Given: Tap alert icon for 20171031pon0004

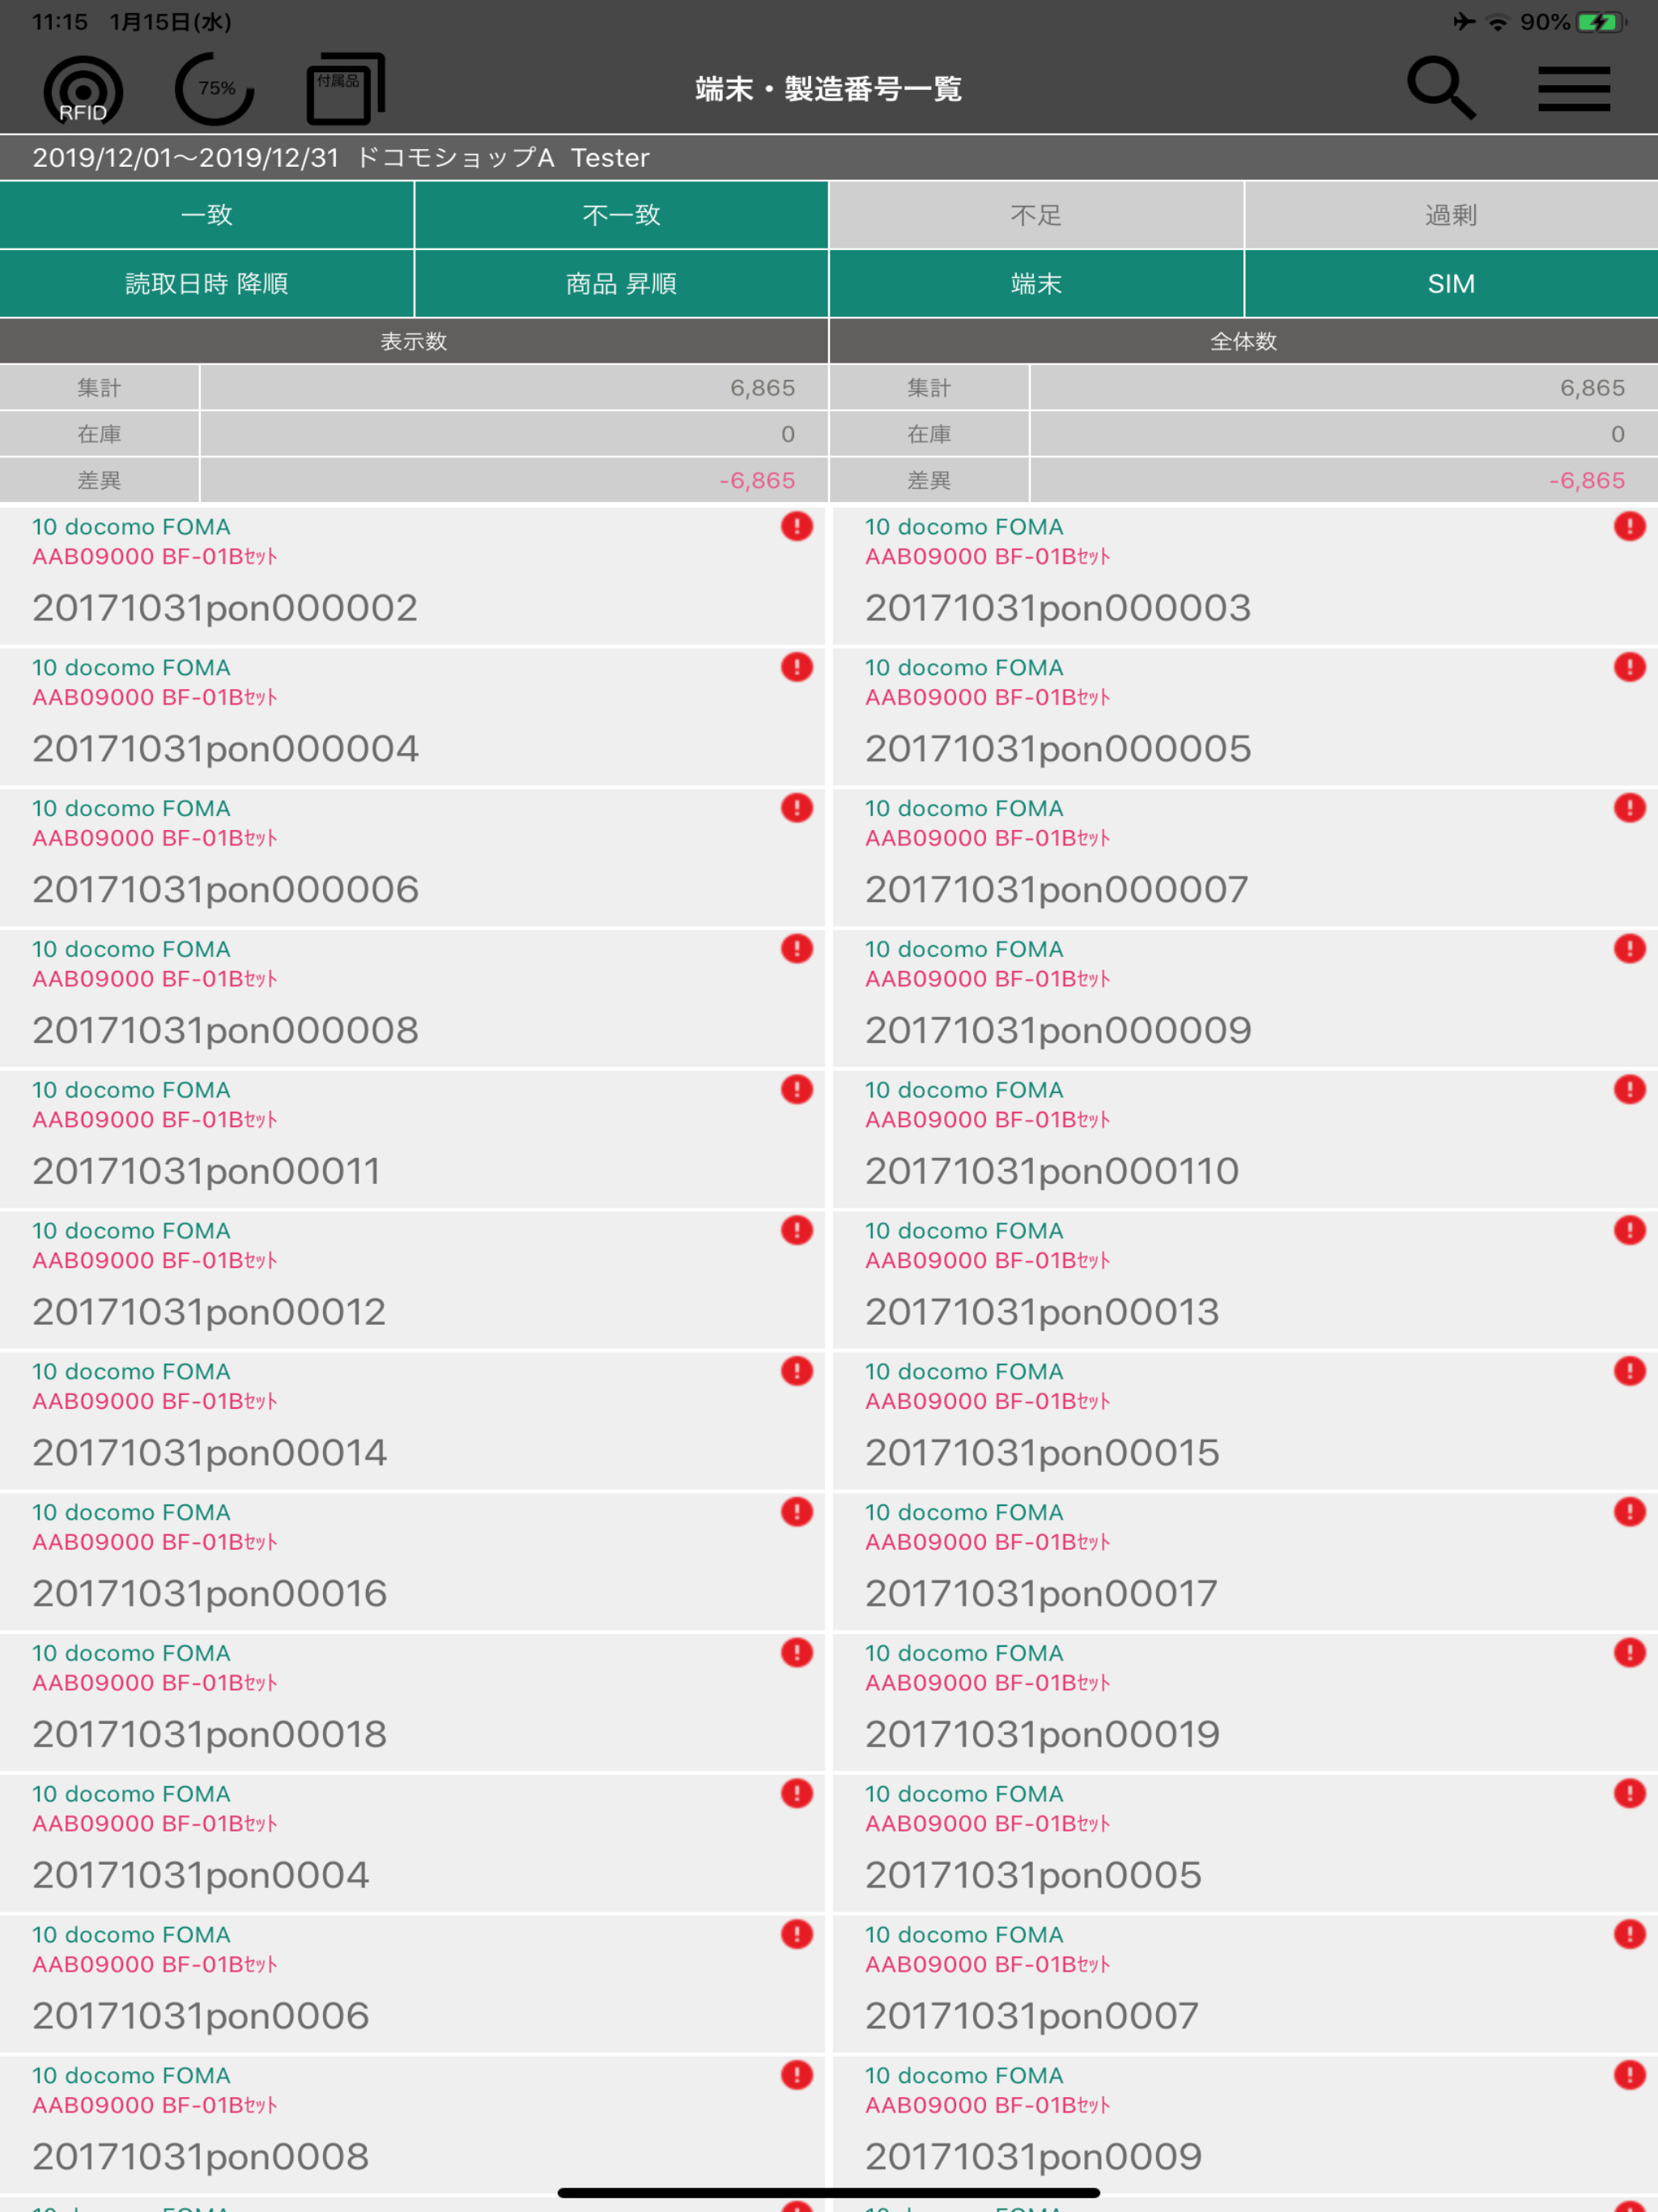Looking at the screenshot, I should click(796, 1795).
